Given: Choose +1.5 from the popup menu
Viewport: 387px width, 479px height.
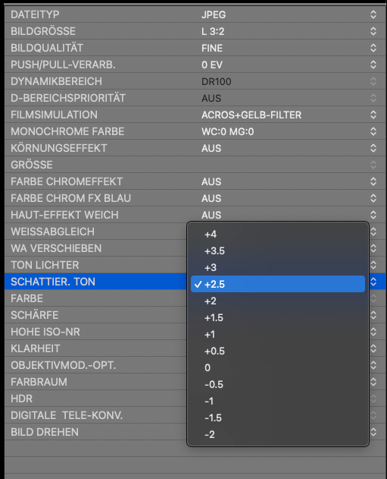Looking at the screenshot, I should pyautogui.click(x=278, y=318).
